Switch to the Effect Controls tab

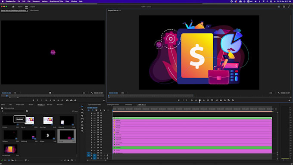[x=34, y=10]
